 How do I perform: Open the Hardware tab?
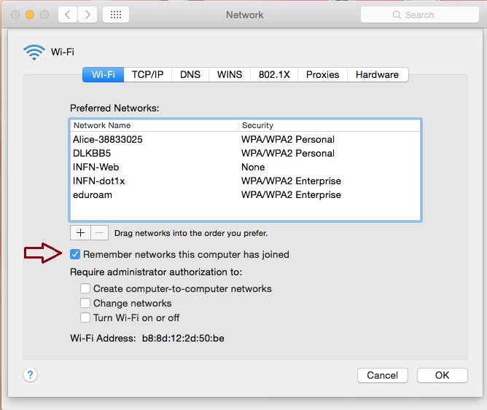(378, 75)
